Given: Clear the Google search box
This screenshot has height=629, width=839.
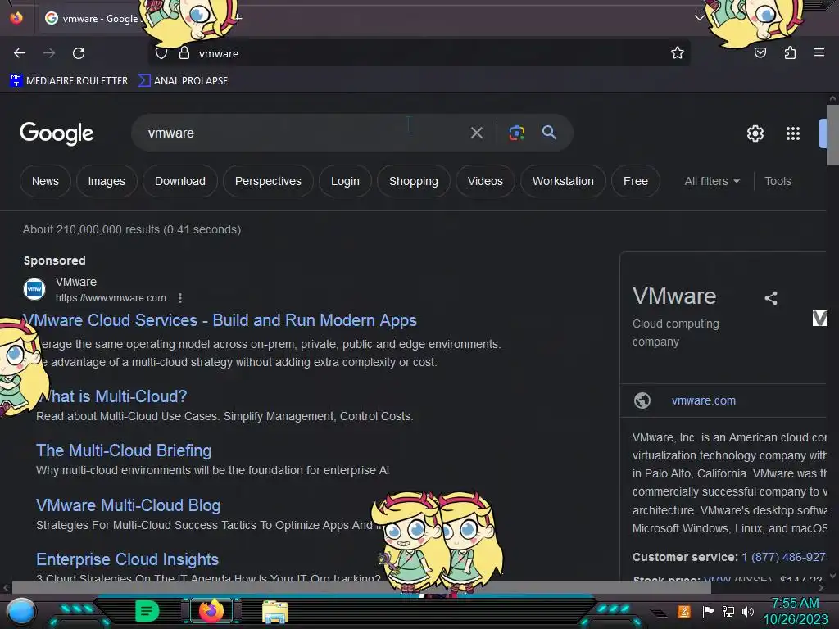Looking at the screenshot, I should (476, 133).
